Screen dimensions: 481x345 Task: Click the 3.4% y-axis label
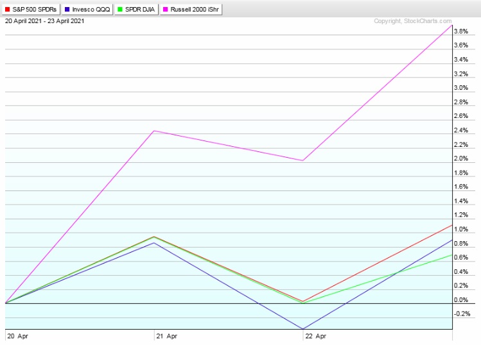point(461,60)
